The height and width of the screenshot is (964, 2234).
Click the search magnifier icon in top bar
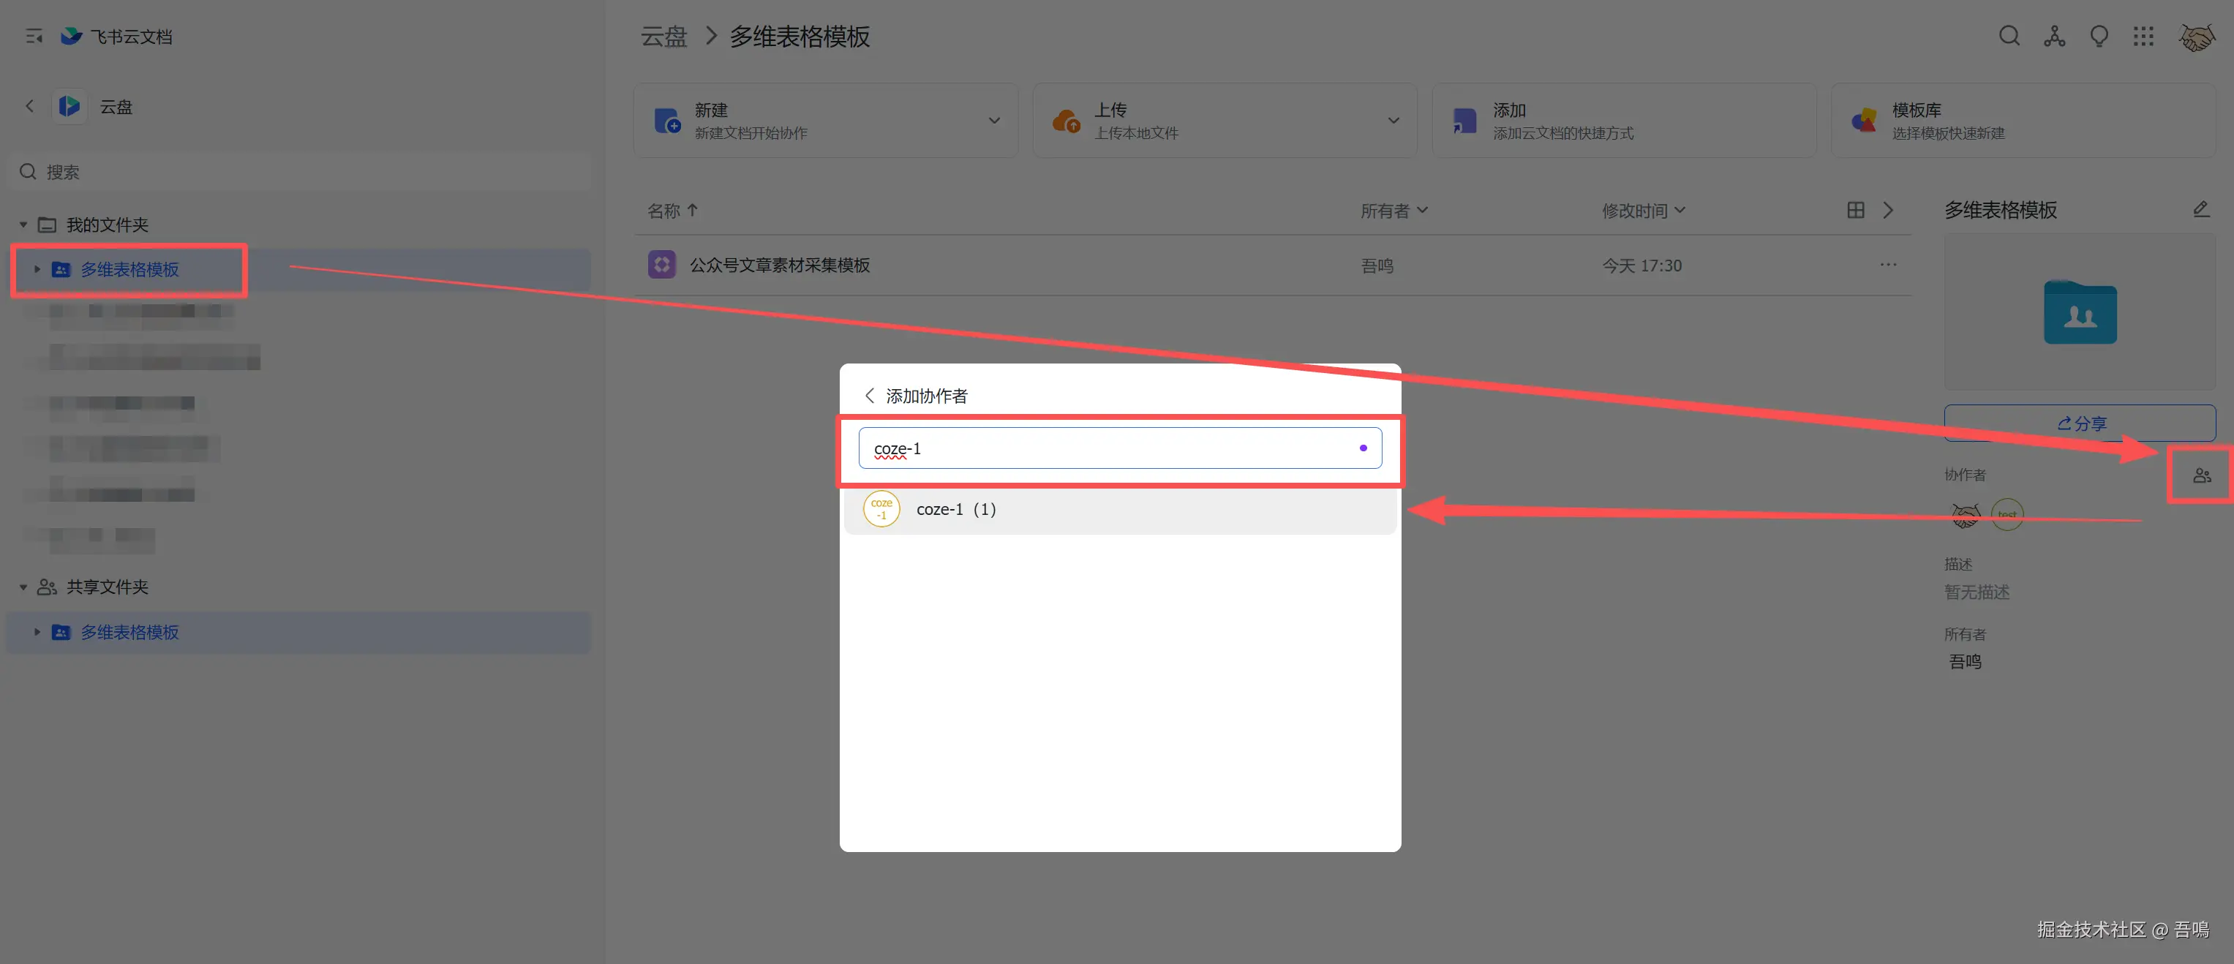pos(2009,37)
